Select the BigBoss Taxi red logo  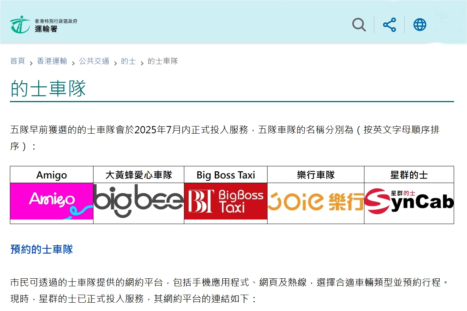[226, 201]
